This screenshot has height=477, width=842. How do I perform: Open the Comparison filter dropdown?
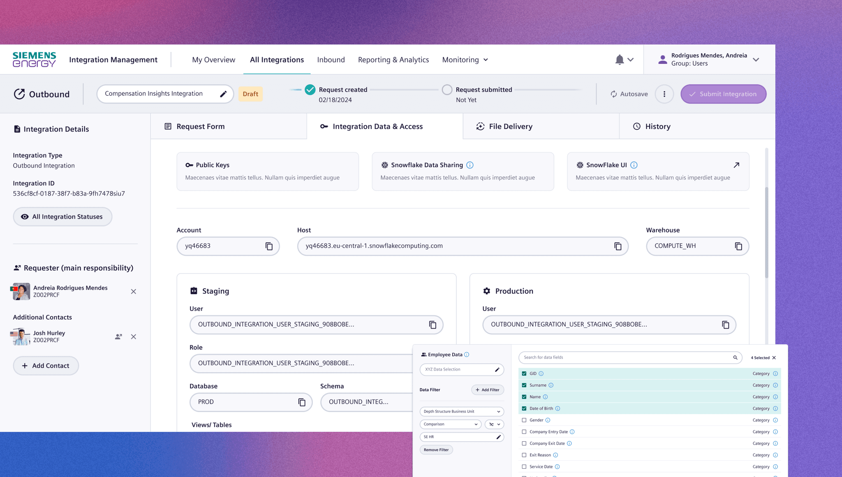pos(450,424)
